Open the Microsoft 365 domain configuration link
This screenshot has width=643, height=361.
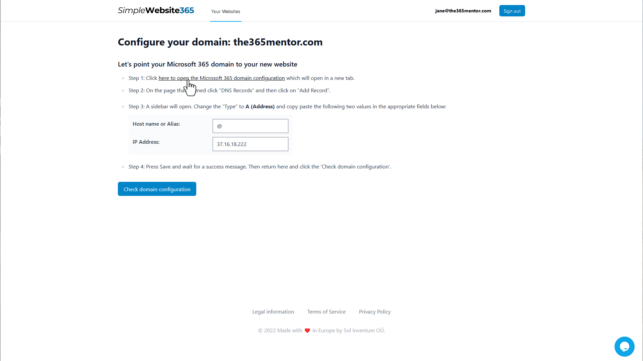pos(221,78)
